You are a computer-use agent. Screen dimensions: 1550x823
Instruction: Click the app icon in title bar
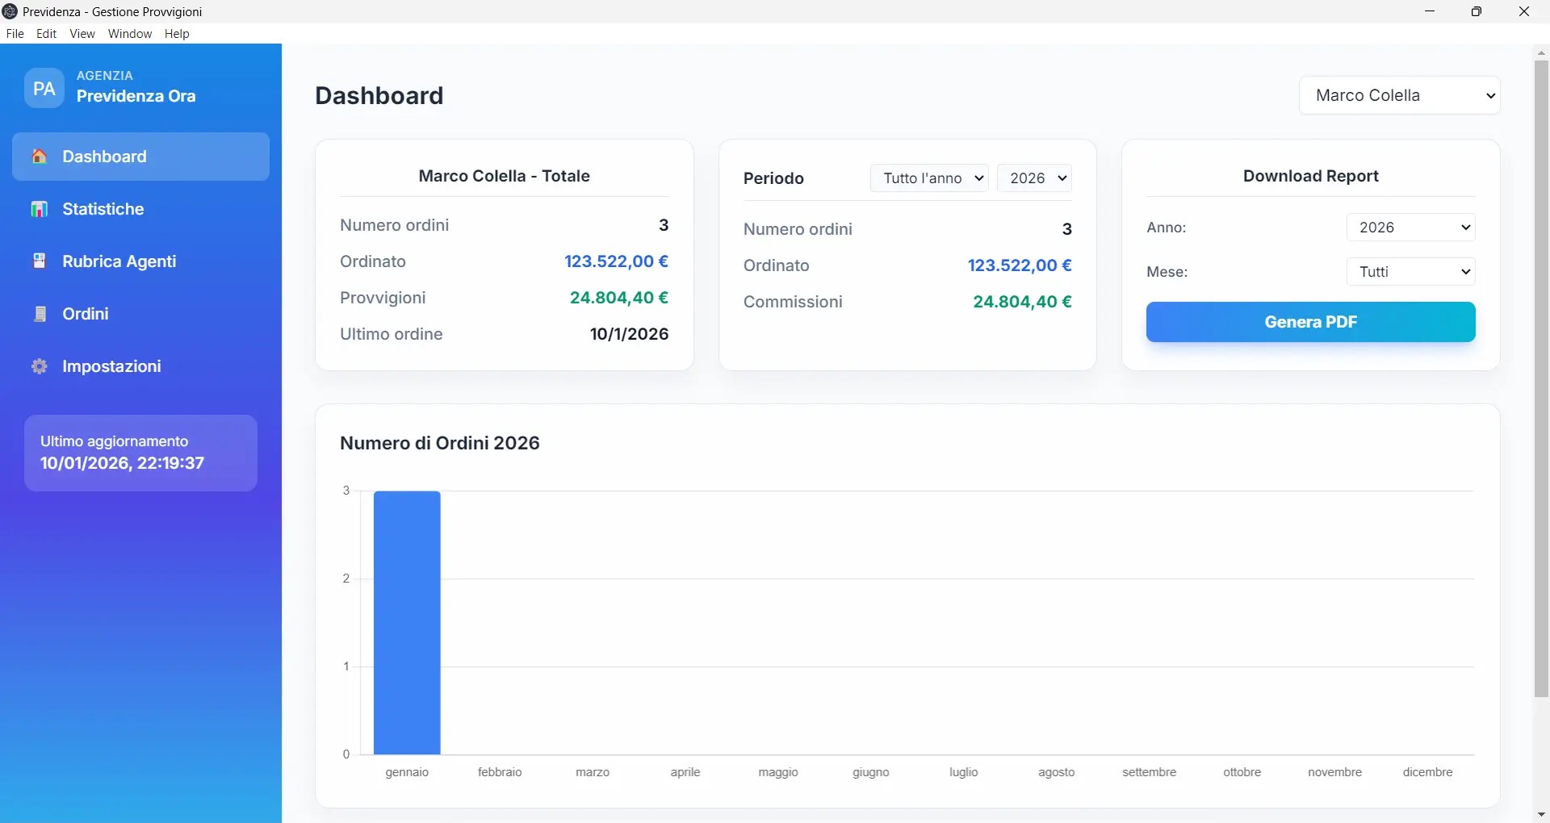10,11
